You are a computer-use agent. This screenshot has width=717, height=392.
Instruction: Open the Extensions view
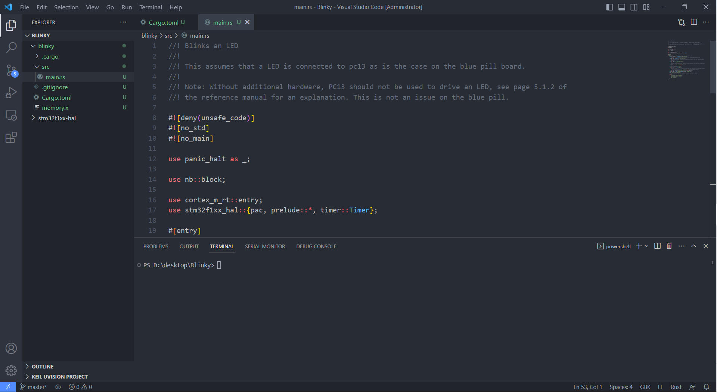[11, 137]
